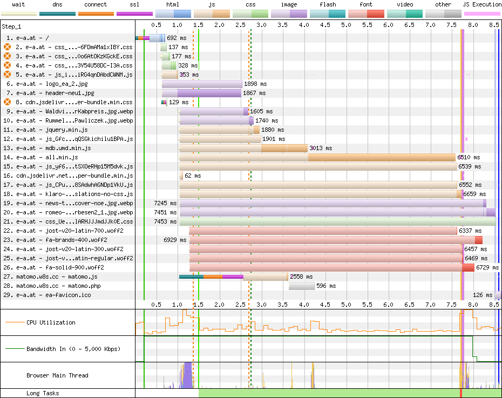The image size is (502, 398).
Task: Click the matomo.php request label
Action: pos(52,286)
